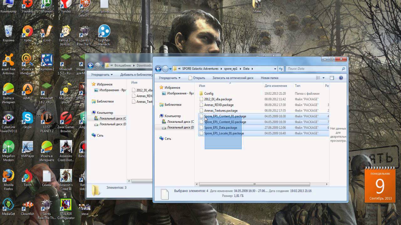Screen dimensions: 401x225
Task: Open the Мама folder on the desktop
Action: point(257,6)
